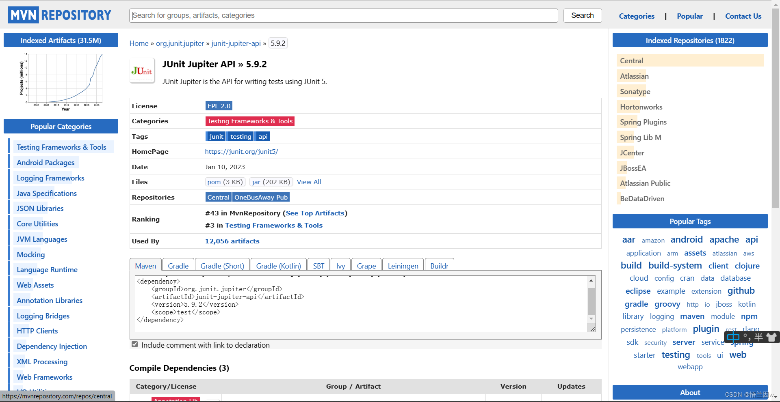Screen dimensions: 780x402
Task: Switch to the Gradle (Kotlin) tab
Action: click(278, 266)
